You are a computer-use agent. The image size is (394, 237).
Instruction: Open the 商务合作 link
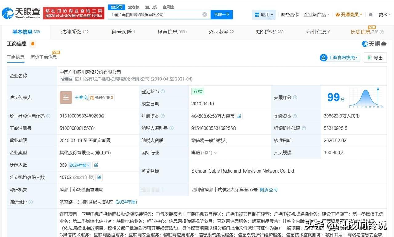coord(290,14)
